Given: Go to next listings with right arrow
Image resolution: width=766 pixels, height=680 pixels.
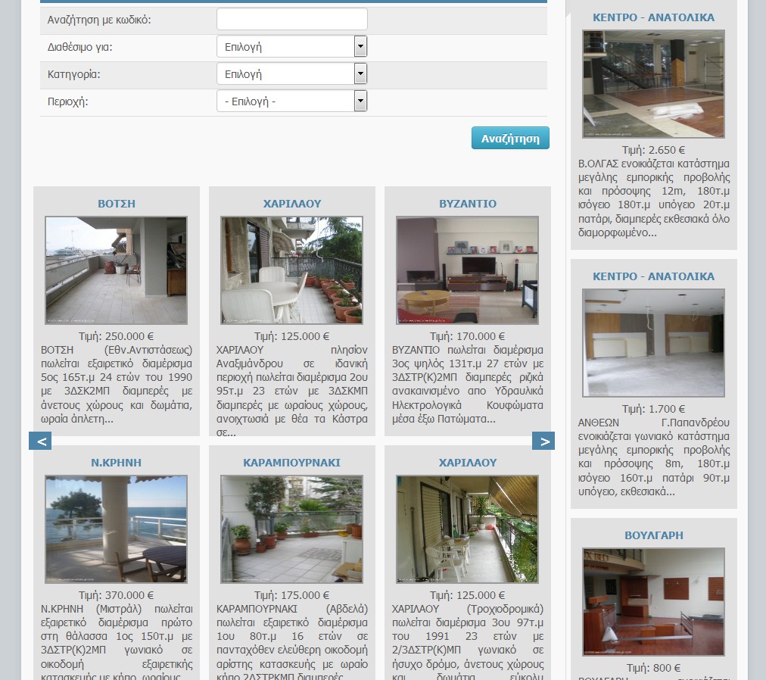Looking at the screenshot, I should click(x=543, y=441).
